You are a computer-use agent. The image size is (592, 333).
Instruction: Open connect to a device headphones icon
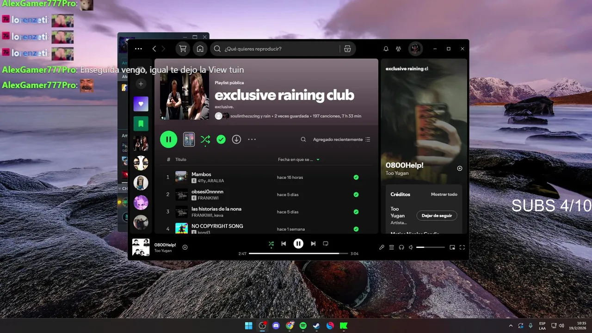point(401,247)
